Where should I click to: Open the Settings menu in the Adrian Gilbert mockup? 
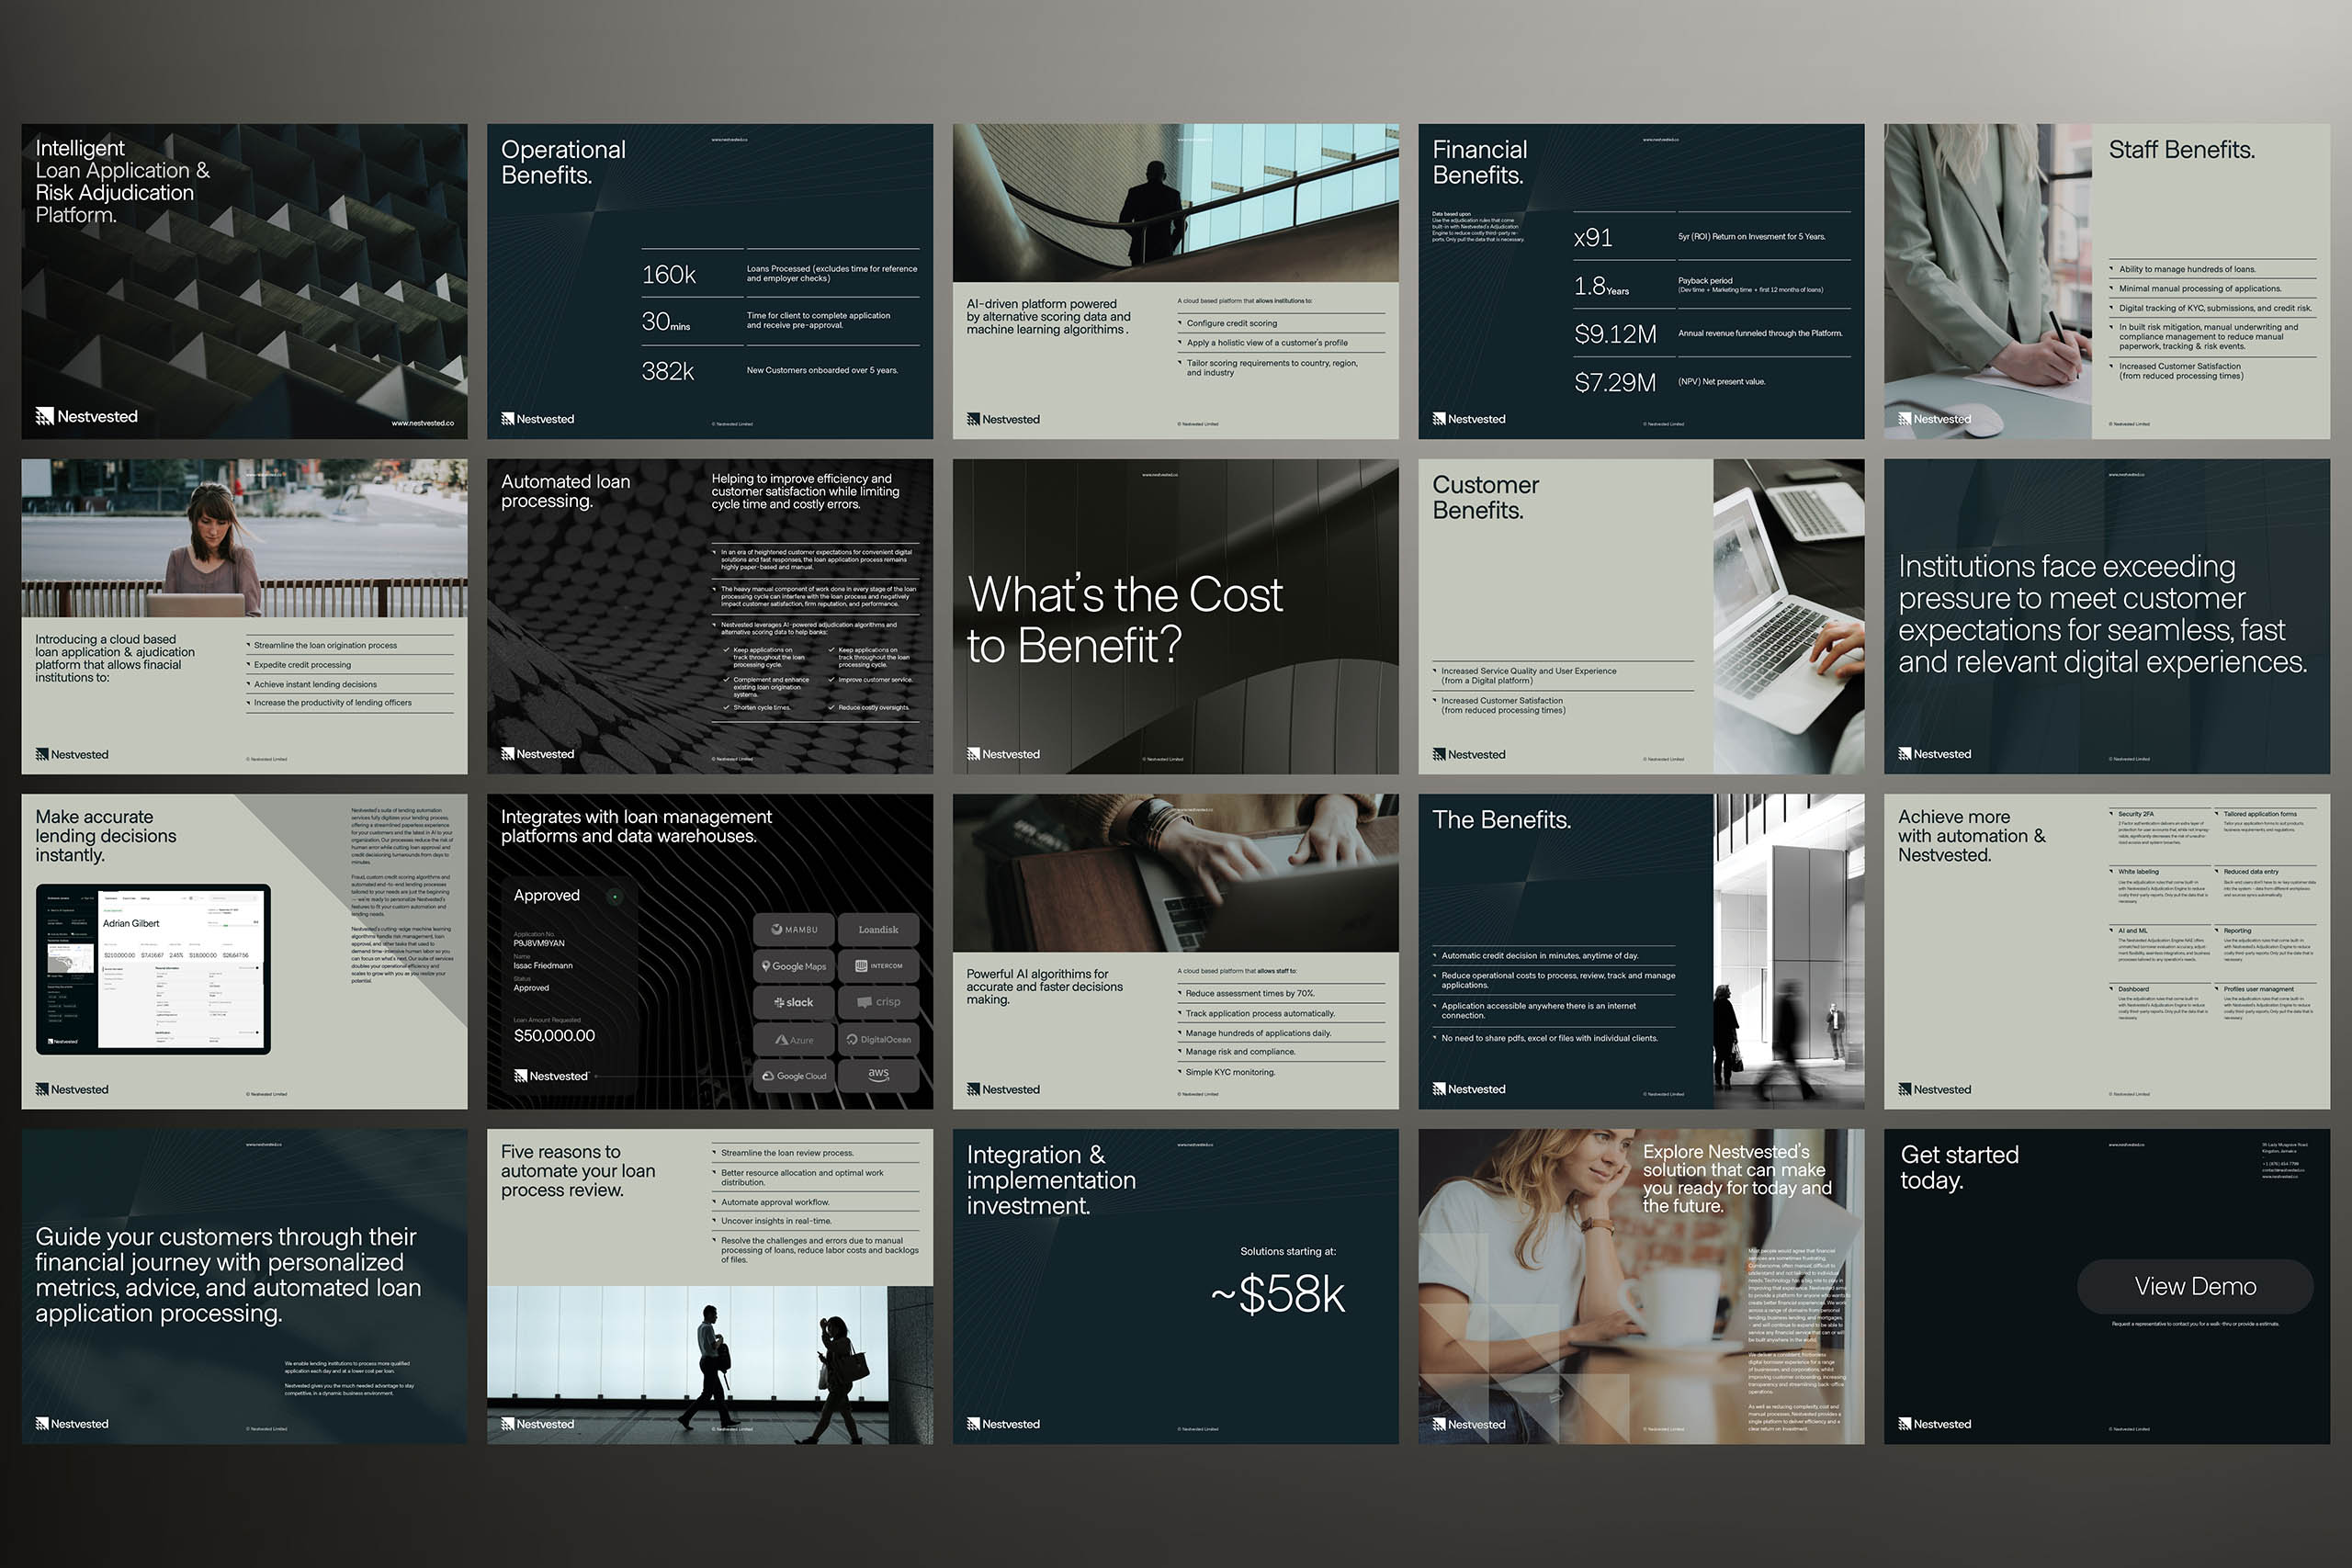point(146,899)
